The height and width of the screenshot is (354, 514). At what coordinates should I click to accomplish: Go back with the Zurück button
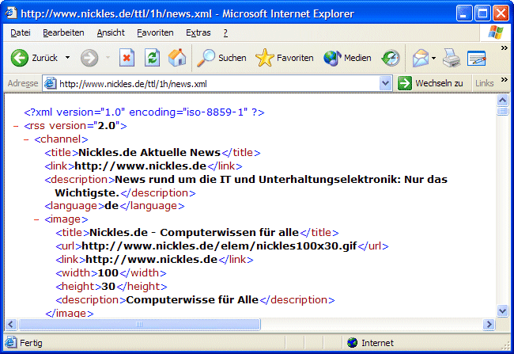pos(34,58)
